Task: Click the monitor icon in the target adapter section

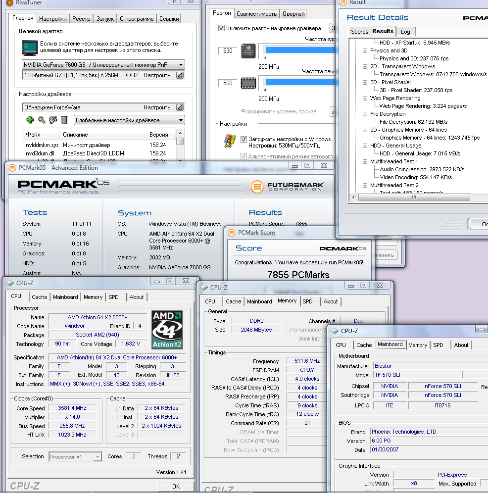Action: 30,48
